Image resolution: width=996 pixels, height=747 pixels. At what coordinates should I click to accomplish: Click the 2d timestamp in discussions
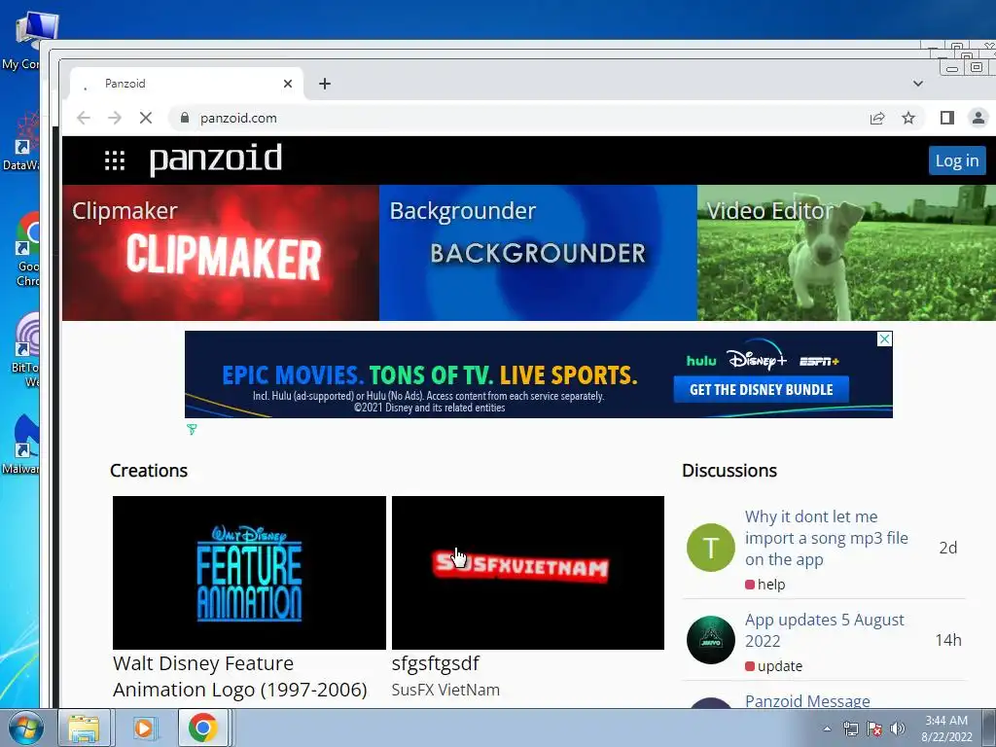pos(947,548)
